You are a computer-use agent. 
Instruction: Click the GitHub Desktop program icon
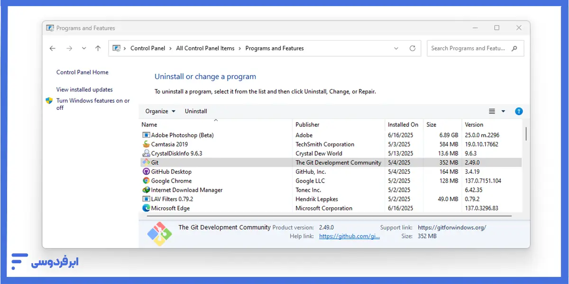[146, 172]
